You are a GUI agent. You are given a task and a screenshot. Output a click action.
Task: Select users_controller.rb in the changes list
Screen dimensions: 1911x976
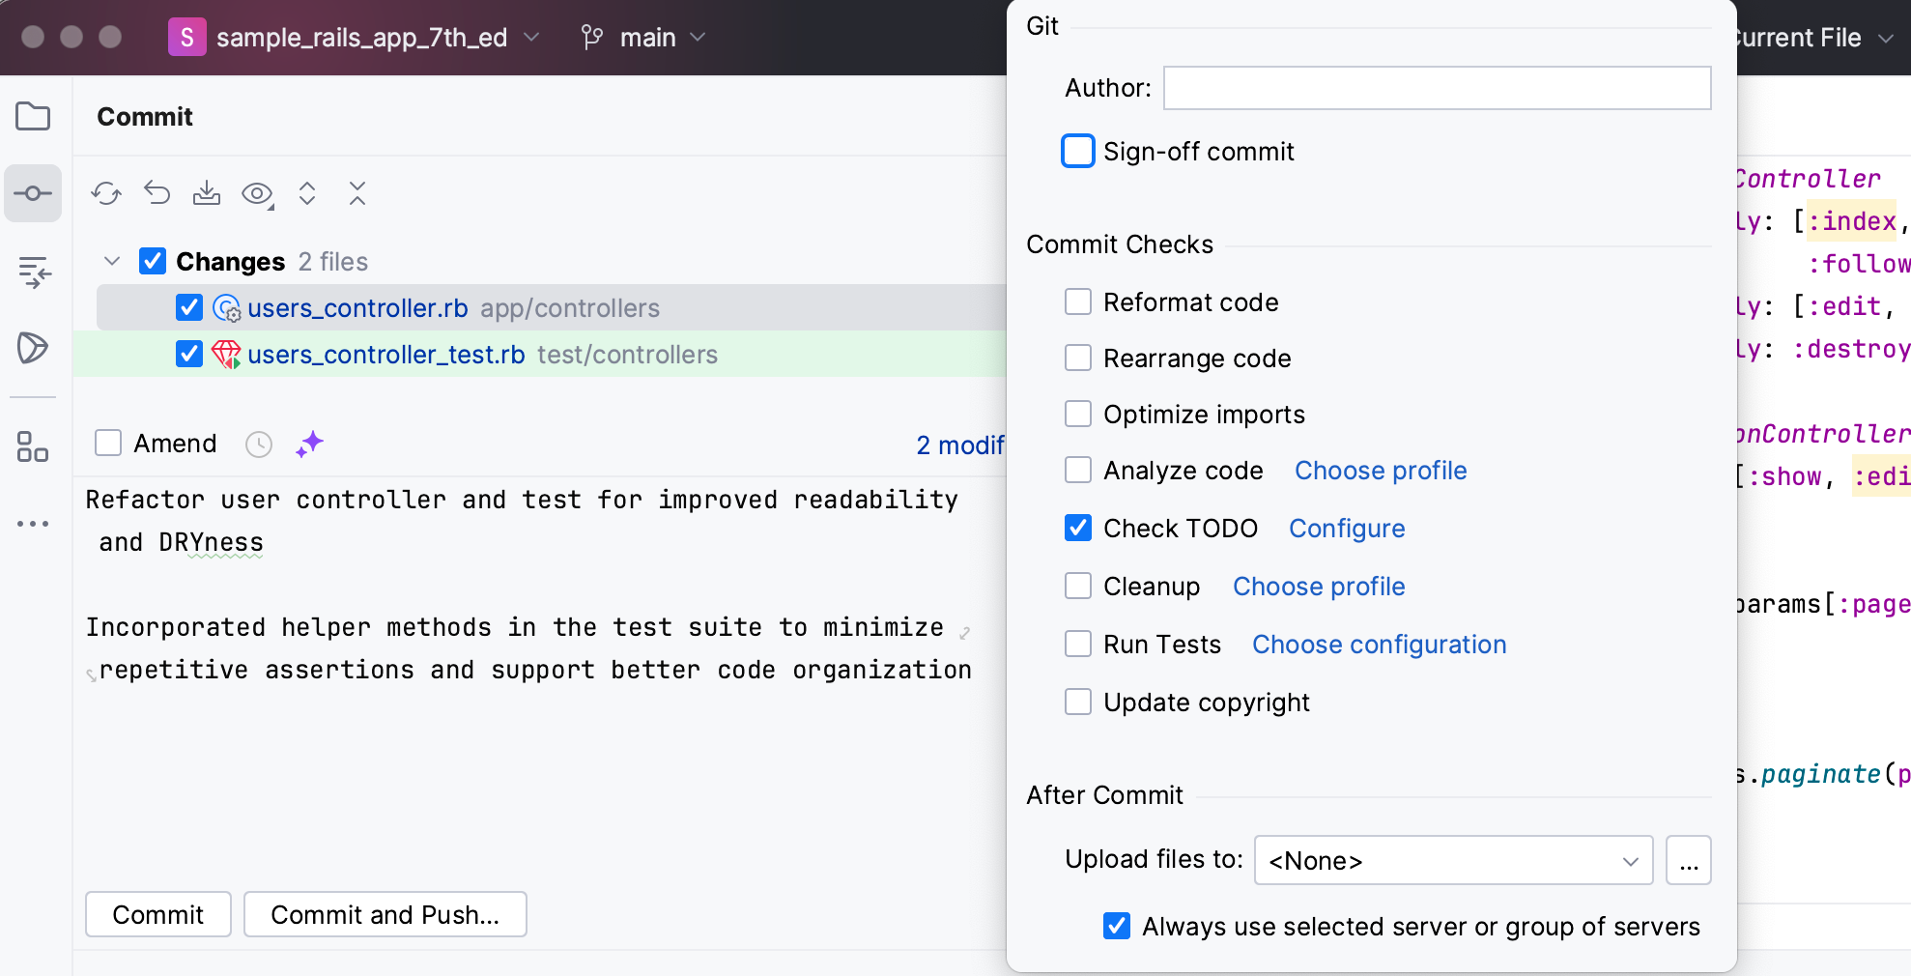(x=357, y=308)
